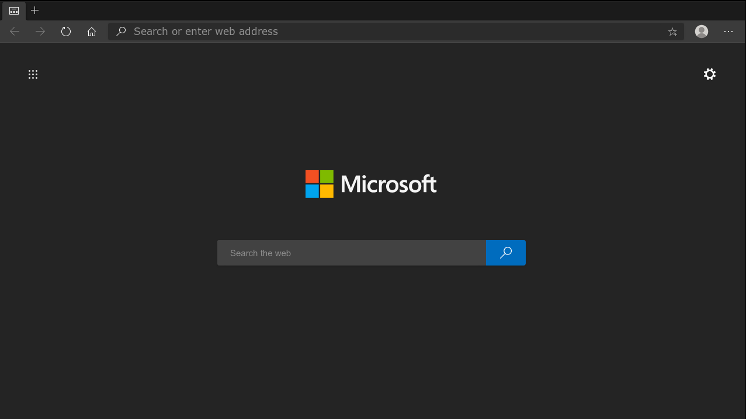Reload the page with refresh icon

click(66, 32)
